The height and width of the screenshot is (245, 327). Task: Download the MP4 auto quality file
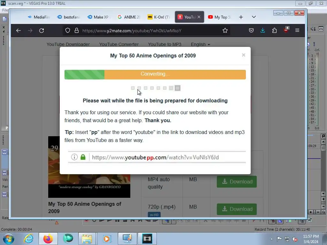[x=237, y=182]
